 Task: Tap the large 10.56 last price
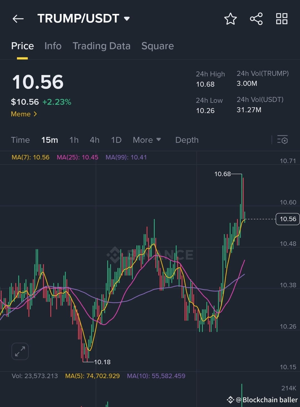click(x=38, y=82)
